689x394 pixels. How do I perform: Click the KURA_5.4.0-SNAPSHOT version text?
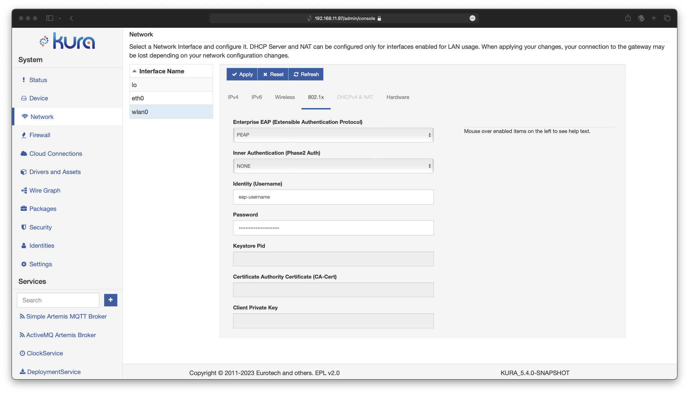535,373
